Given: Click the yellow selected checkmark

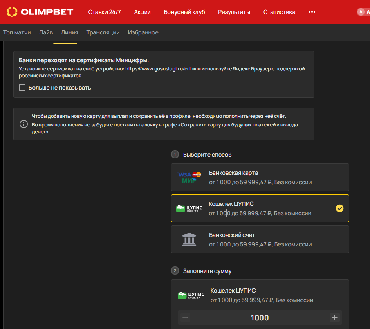Looking at the screenshot, I should 340,208.
